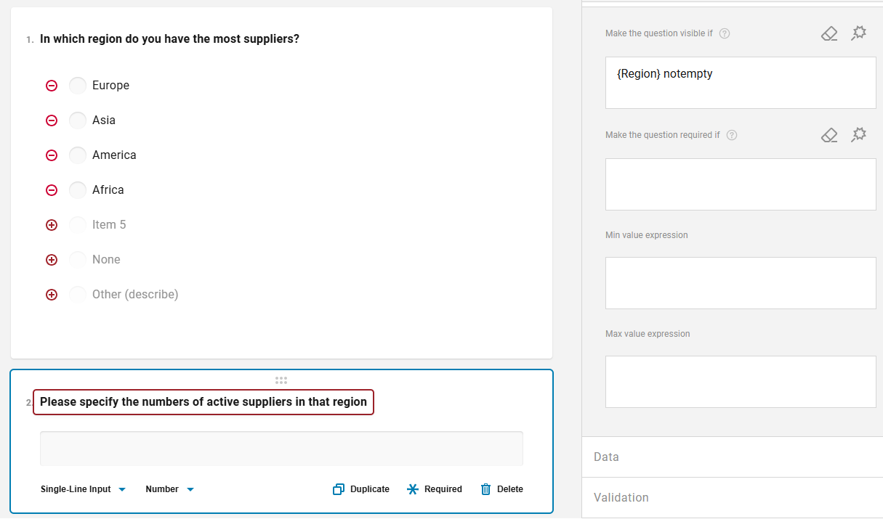Show help for Make question visible if
The image size is (883, 519).
coord(725,33)
